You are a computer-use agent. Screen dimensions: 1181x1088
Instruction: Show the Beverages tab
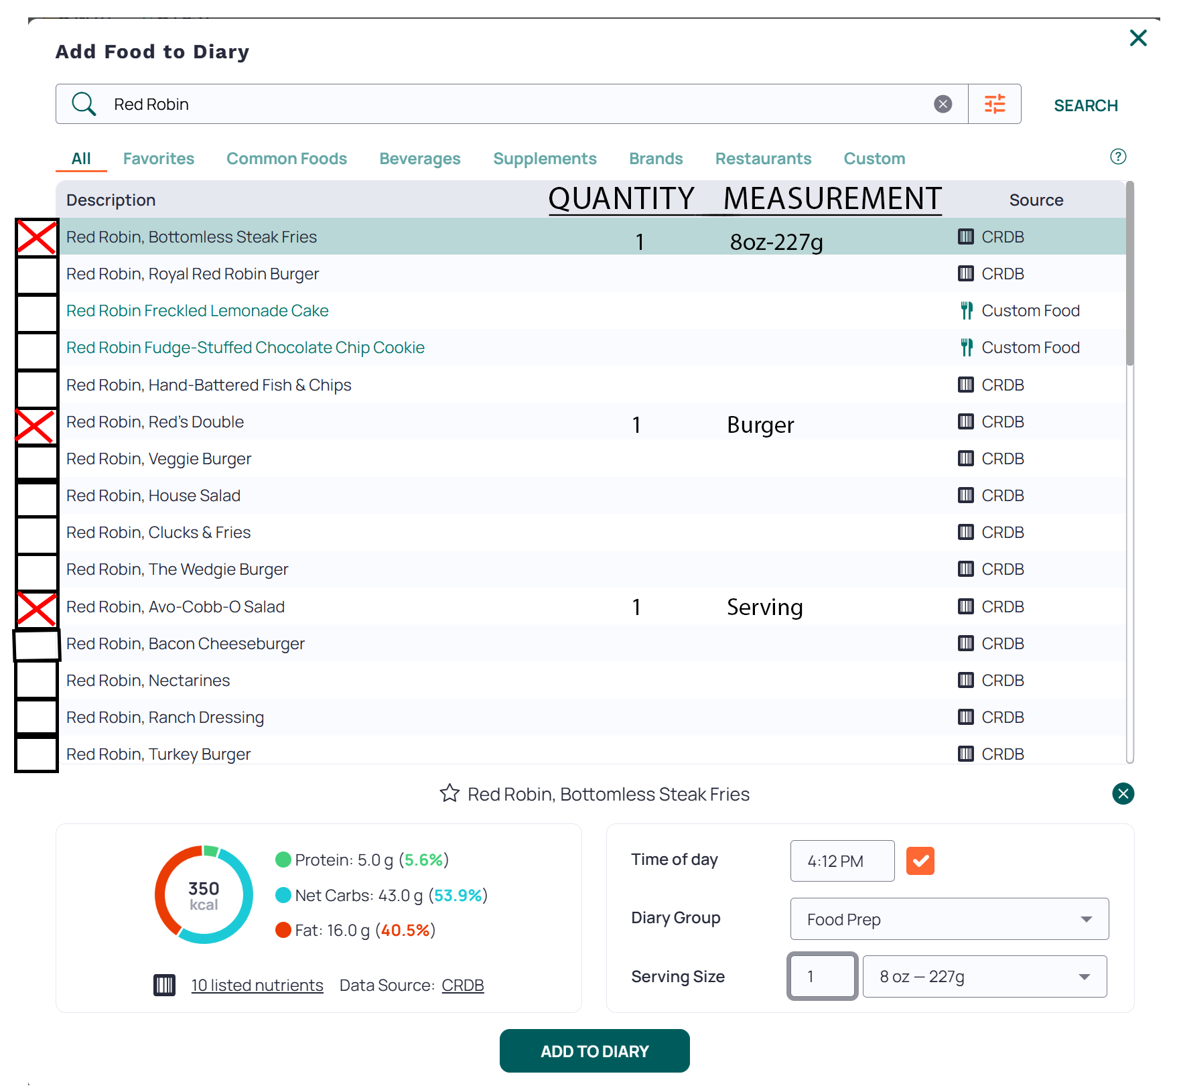[x=420, y=159]
